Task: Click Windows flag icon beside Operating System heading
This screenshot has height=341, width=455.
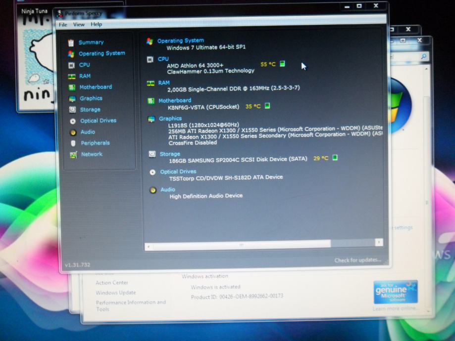Action: pos(150,42)
